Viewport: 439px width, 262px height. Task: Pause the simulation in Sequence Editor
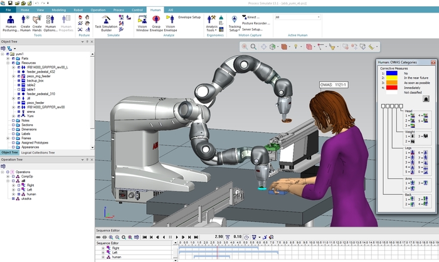point(170,237)
